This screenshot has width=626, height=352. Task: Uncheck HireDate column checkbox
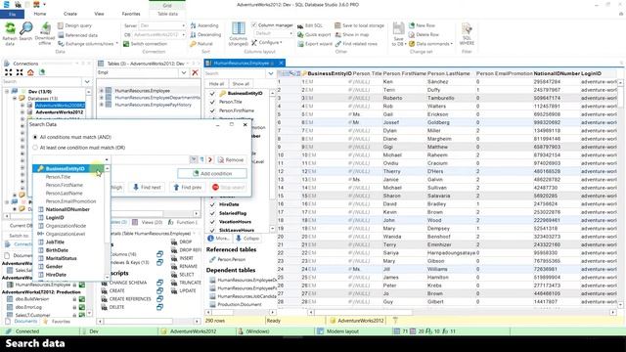click(x=212, y=204)
